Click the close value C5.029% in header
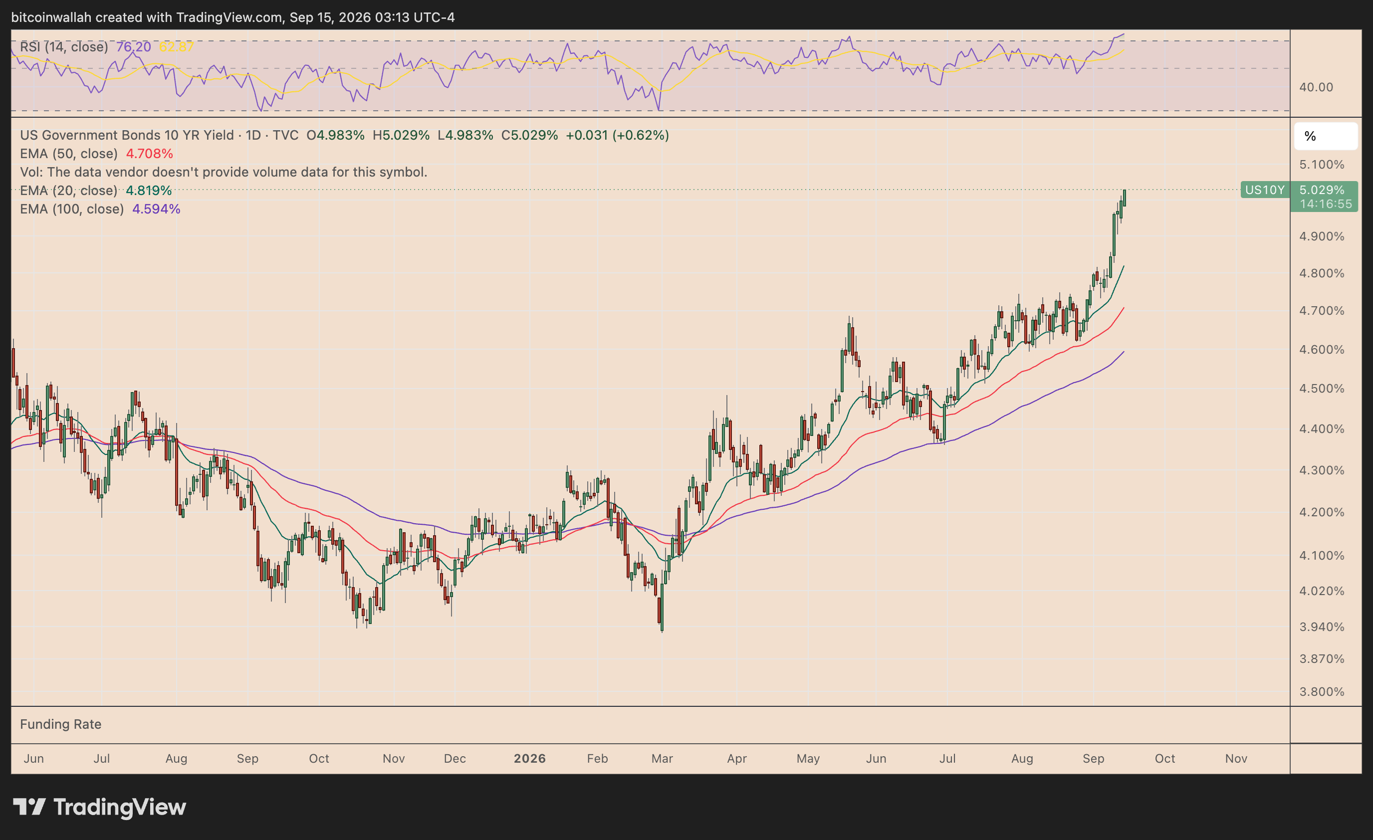 click(x=529, y=135)
